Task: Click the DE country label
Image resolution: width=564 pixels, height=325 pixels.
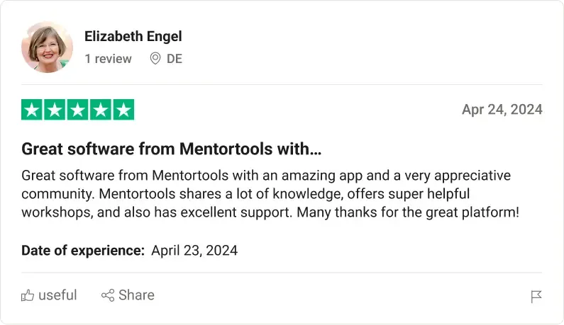Action: click(175, 59)
